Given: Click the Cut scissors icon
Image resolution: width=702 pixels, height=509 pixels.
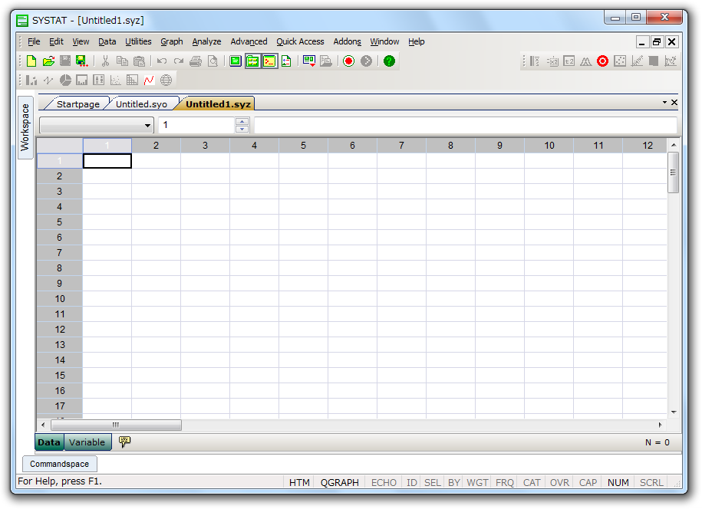Looking at the screenshot, I should [x=106, y=61].
